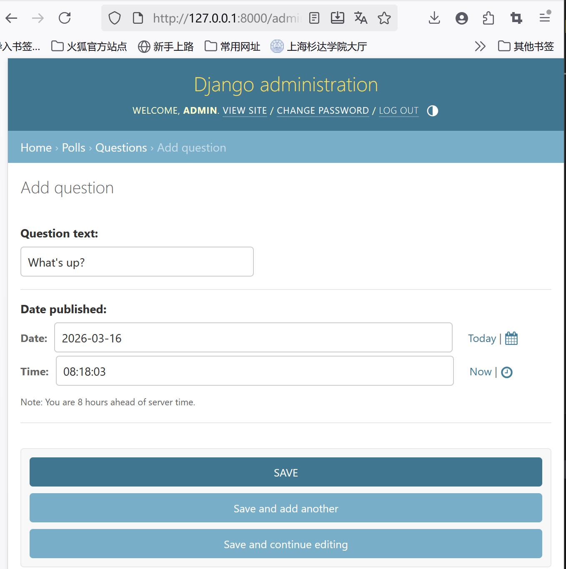Open the 火狐官方站点 bookmarks folder
Viewport: 566px width, 569px height.
pyautogui.click(x=89, y=46)
